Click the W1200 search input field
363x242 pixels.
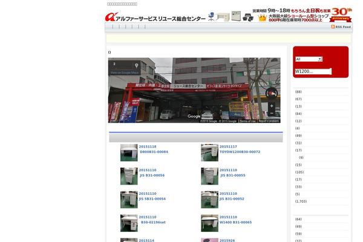(313, 71)
